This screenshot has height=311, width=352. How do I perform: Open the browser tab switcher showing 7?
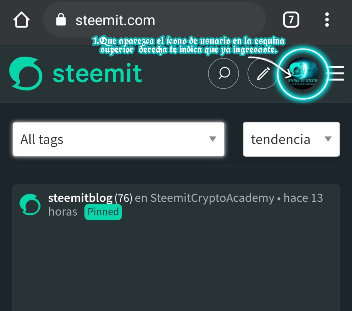(291, 20)
